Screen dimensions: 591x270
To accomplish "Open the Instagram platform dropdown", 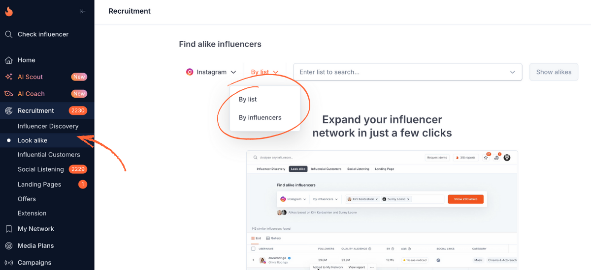I will pyautogui.click(x=211, y=72).
